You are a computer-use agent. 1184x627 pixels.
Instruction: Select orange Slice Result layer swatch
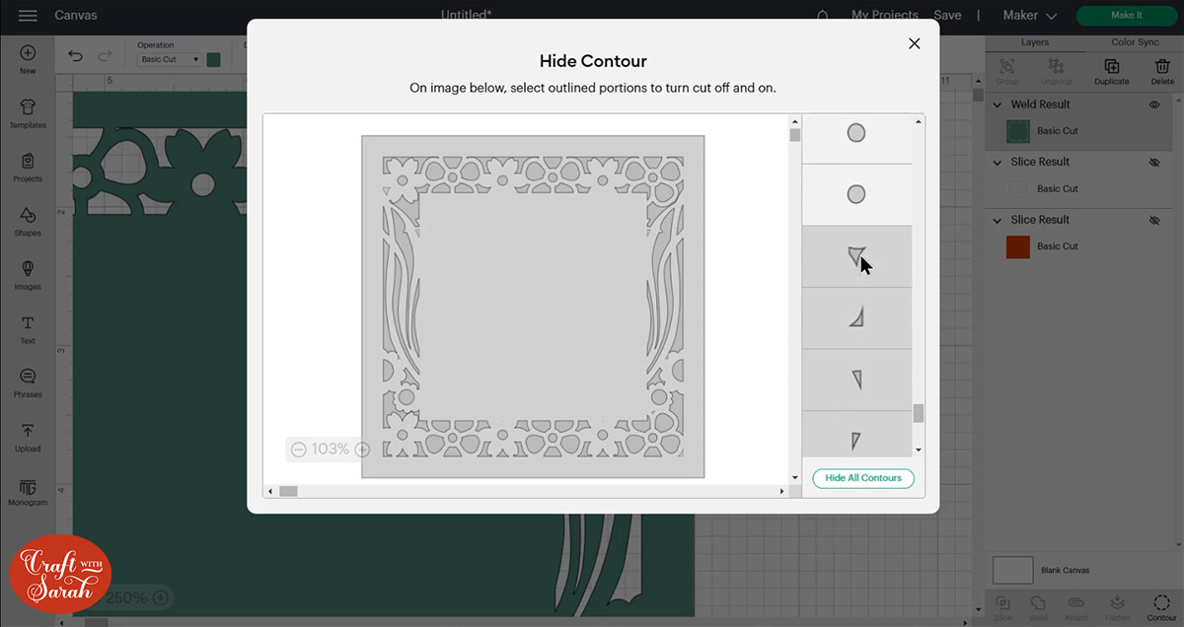pyautogui.click(x=1018, y=246)
